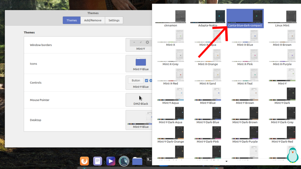Click the down arrow below theme grid

click(227, 161)
